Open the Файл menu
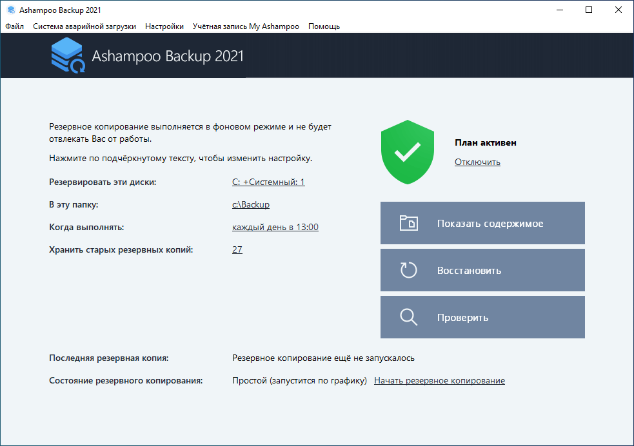Screen dimensions: 634x446 pyautogui.click(x=14, y=26)
